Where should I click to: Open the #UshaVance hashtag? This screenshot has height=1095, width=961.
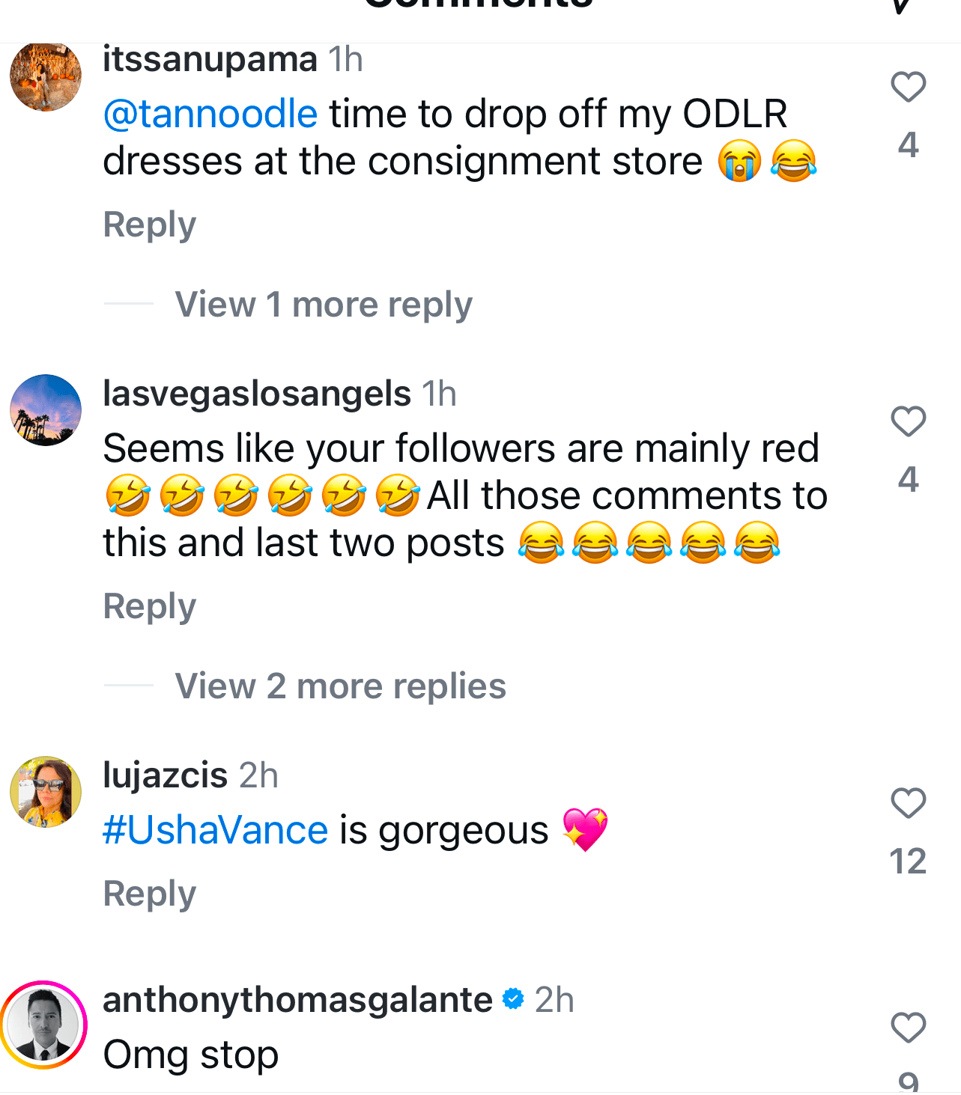click(x=216, y=830)
